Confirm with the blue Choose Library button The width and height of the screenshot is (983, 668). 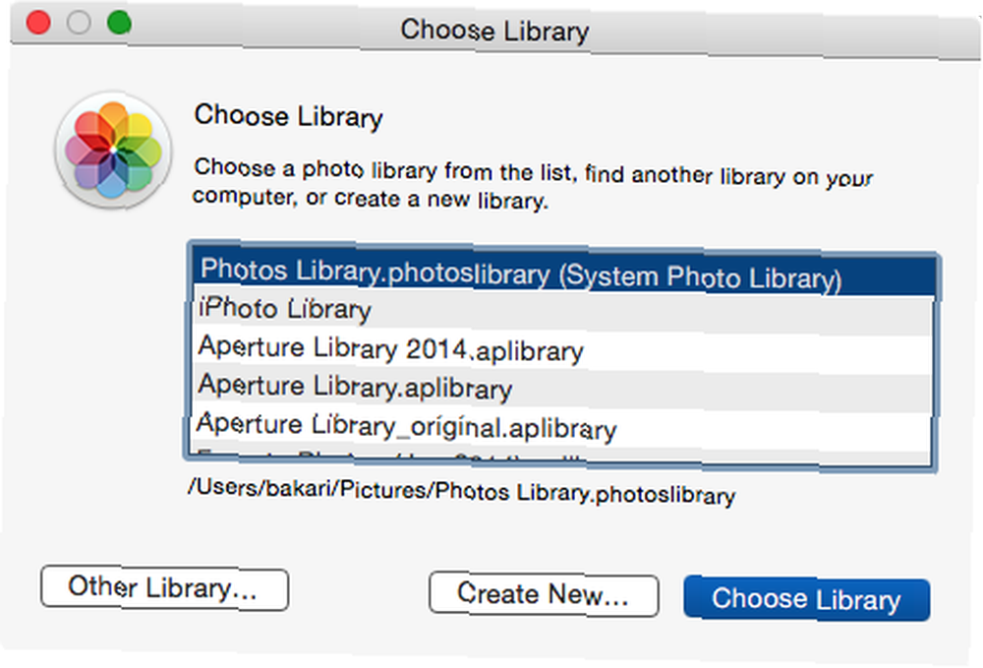[x=807, y=599]
